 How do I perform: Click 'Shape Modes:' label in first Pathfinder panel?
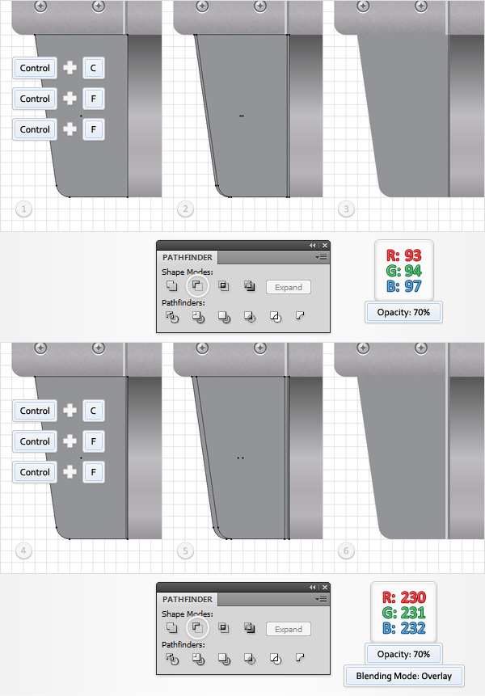click(x=188, y=272)
